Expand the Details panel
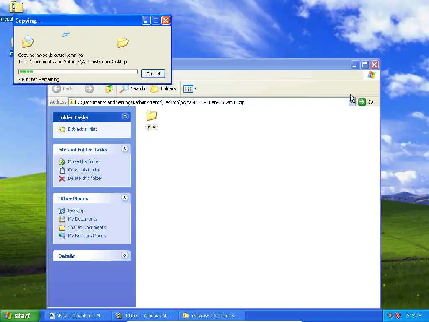 click(125, 255)
